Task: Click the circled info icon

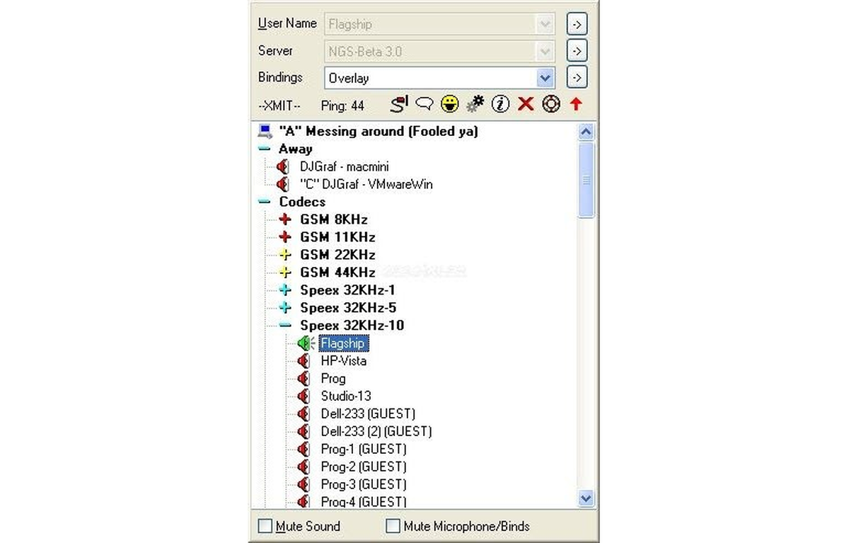Action: pyautogui.click(x=500, y=104)
